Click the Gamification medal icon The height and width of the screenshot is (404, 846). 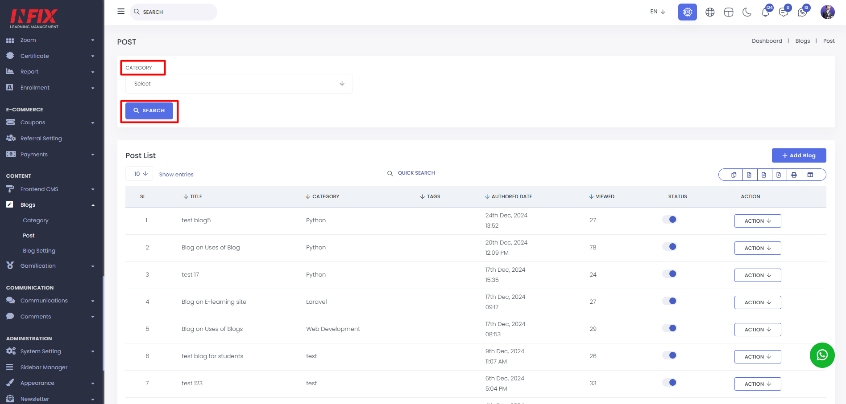[10, 265]
